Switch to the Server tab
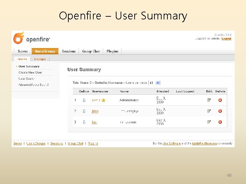This screenshot has height=184, width=246. (23, 51)
